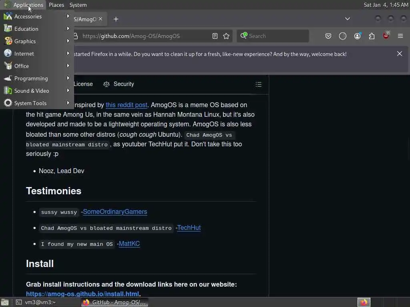Click the Graphics paint palette icon
The height and width of the screenshot is (307, 410).
coord(8,41)
